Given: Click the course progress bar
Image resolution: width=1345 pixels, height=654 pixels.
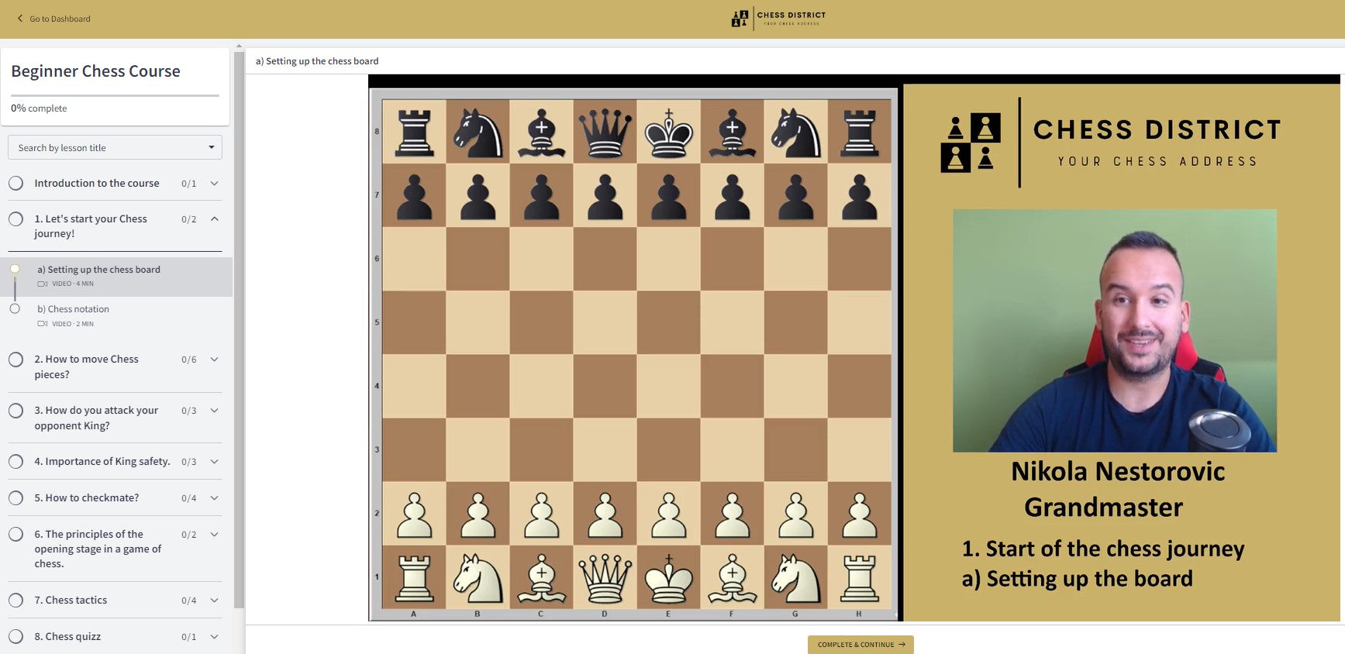Looking at the screenshot, I should click(x=115, y=95).
